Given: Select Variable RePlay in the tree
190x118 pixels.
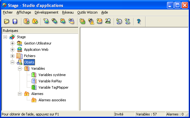Looking at the screenshot, I should coord(50,81).
